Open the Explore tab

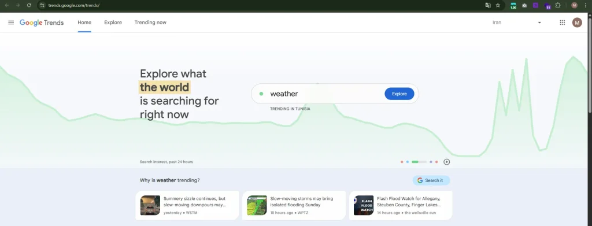pyautogui.click(x=113, y=23)
